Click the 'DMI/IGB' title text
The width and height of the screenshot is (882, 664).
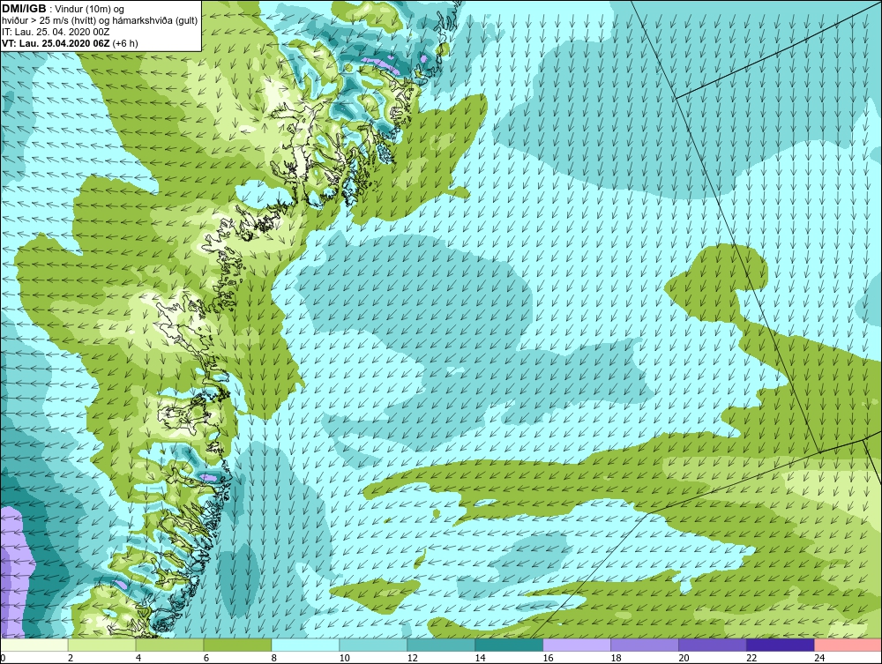[x=24, y=9]
